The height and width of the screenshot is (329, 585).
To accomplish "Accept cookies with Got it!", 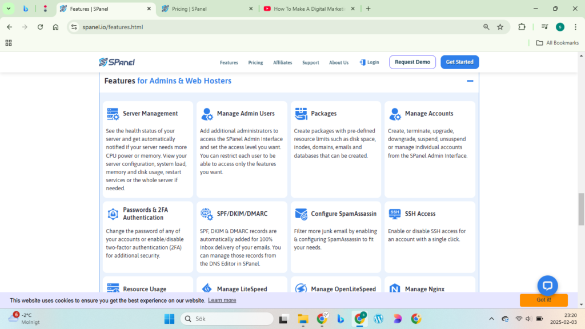I will click(x=544, y=300).
